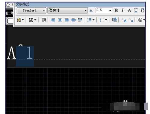The height and width of the screenshot is (114, 150).
Task: Open the columns settings icon
Action: click(x=20, y=20)
